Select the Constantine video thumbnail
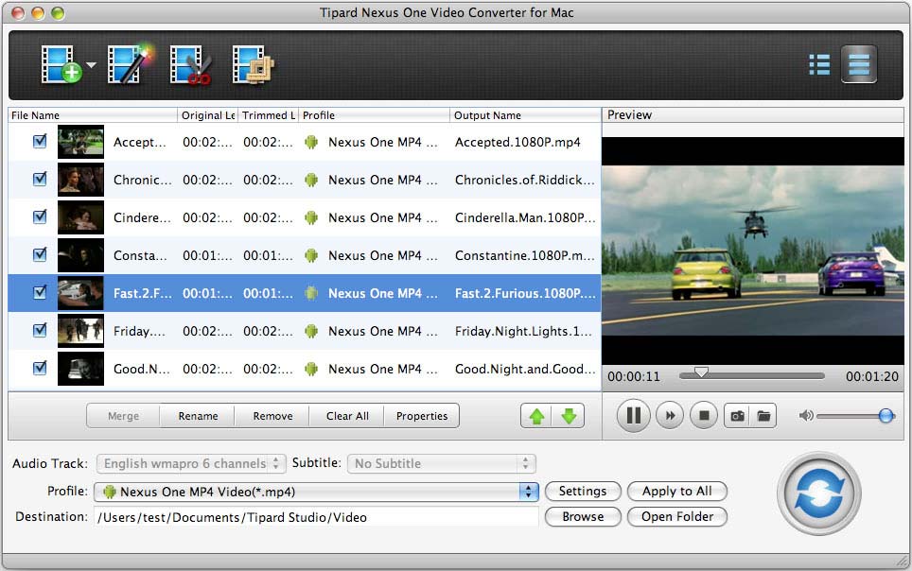This screenshot has width=912, height=571. 80,255
